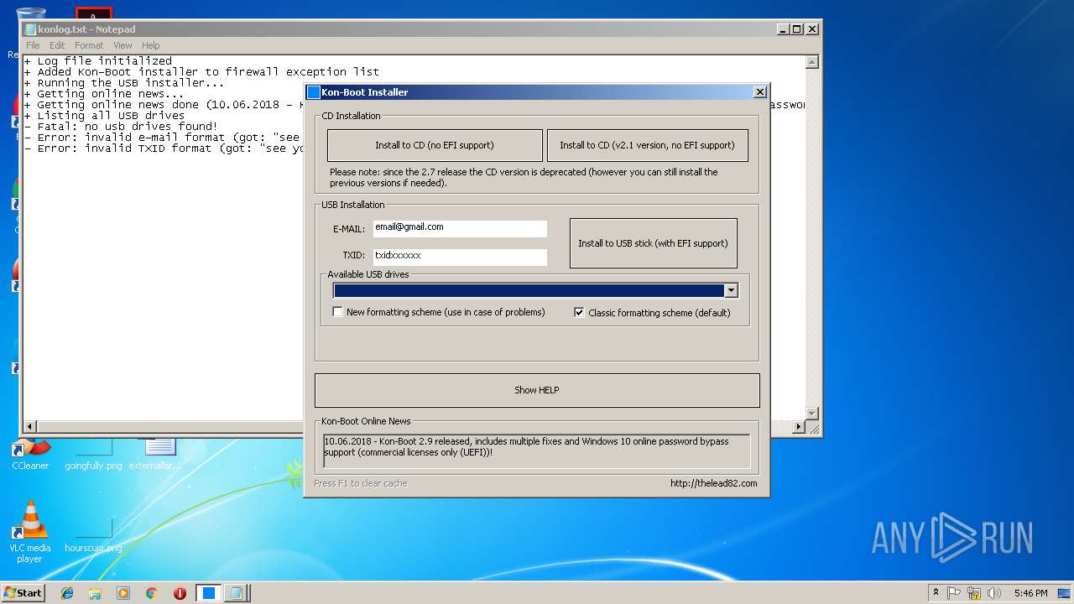This screenshot has width=1074, height=604.
Task: Click Notepad horizontal scrollbar left arrow
Action: (x=30, y=427)
